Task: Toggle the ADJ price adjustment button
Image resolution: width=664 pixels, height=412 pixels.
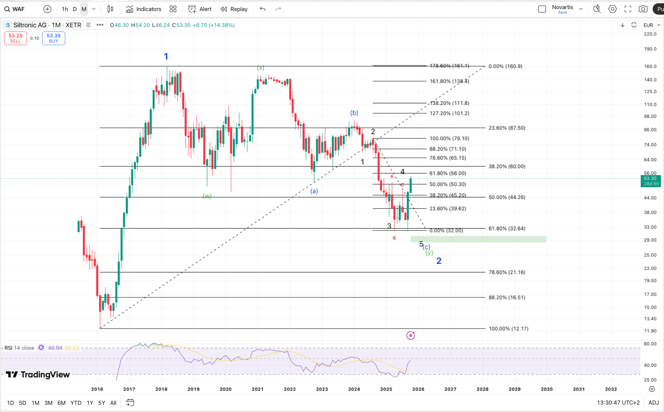Action: 653,403
